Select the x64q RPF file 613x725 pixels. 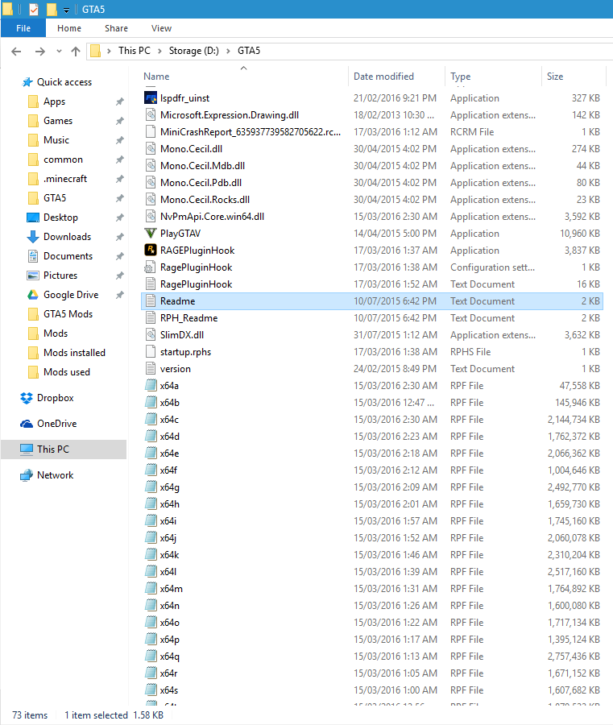tap(170, 657)
